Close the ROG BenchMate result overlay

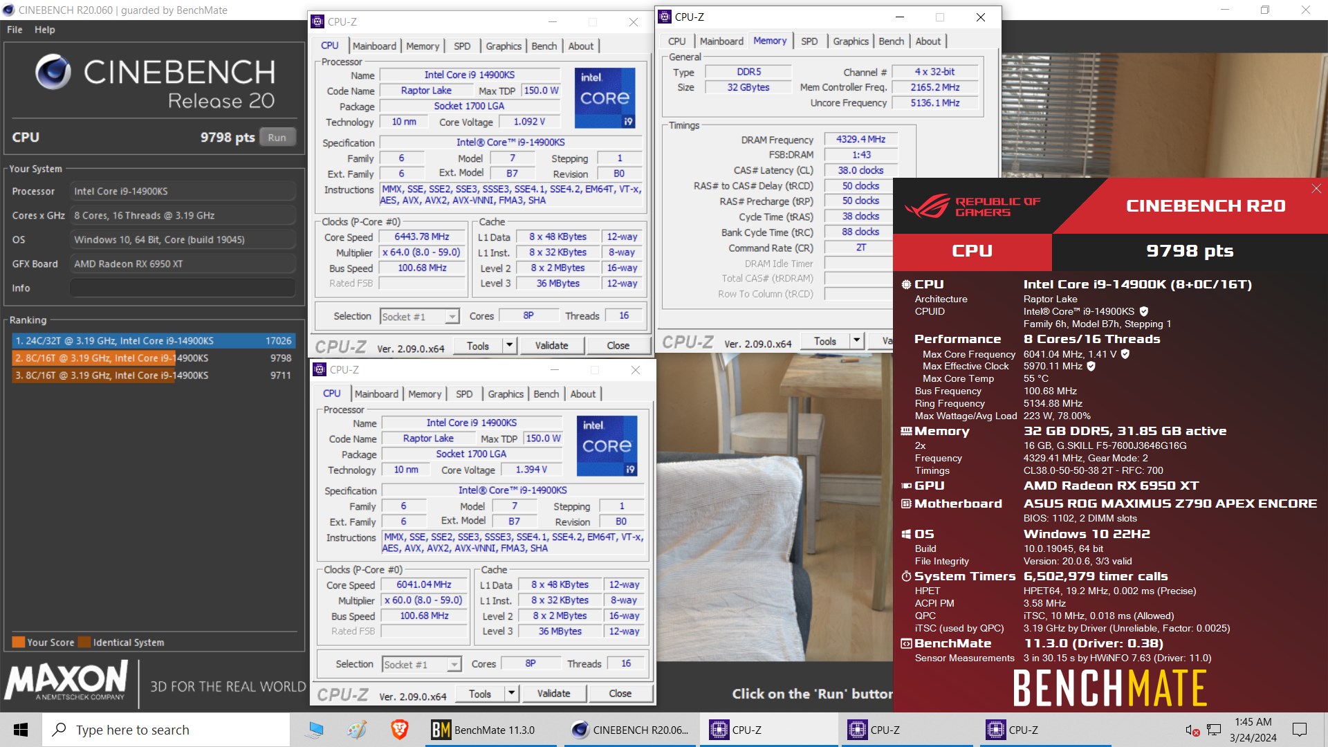pyautogui.click(x=1316, y=189)
